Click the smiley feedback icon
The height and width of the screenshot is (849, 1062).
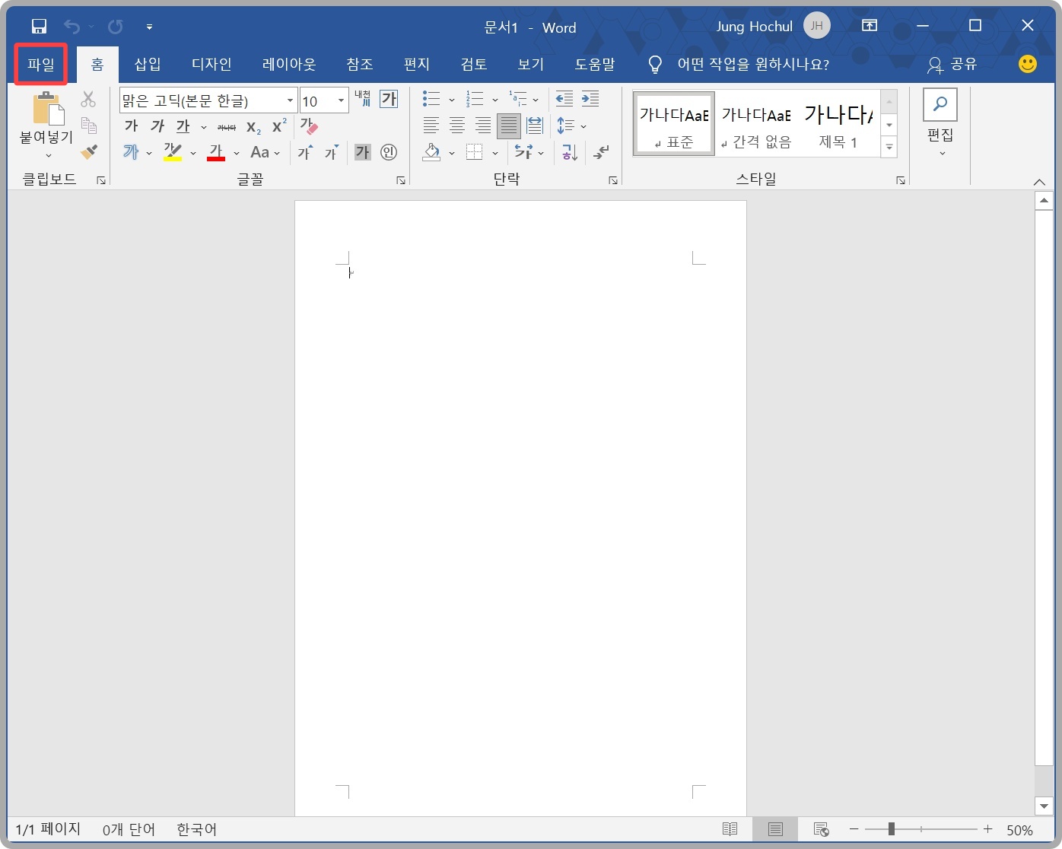pyautogui.click(x=1028, y=64)
